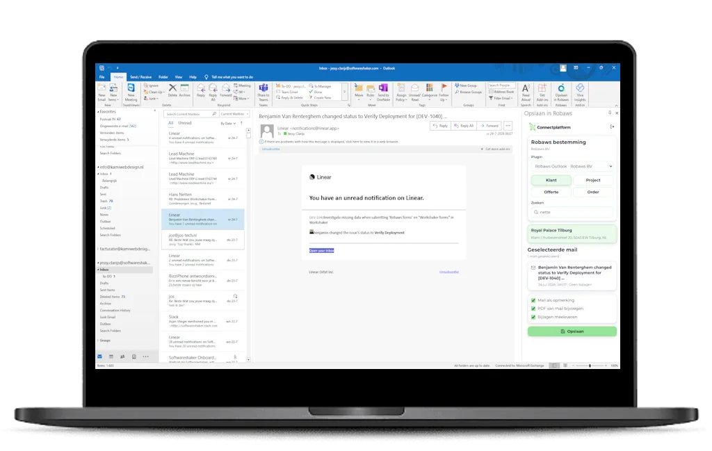The width and height of the screenshot is (712, 451).
Task: Click Opslaan in Robaws ribbon icon
Action: tap(561, 92)
